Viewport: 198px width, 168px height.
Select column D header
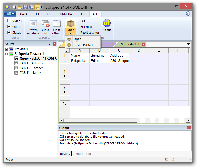point(139,51)
